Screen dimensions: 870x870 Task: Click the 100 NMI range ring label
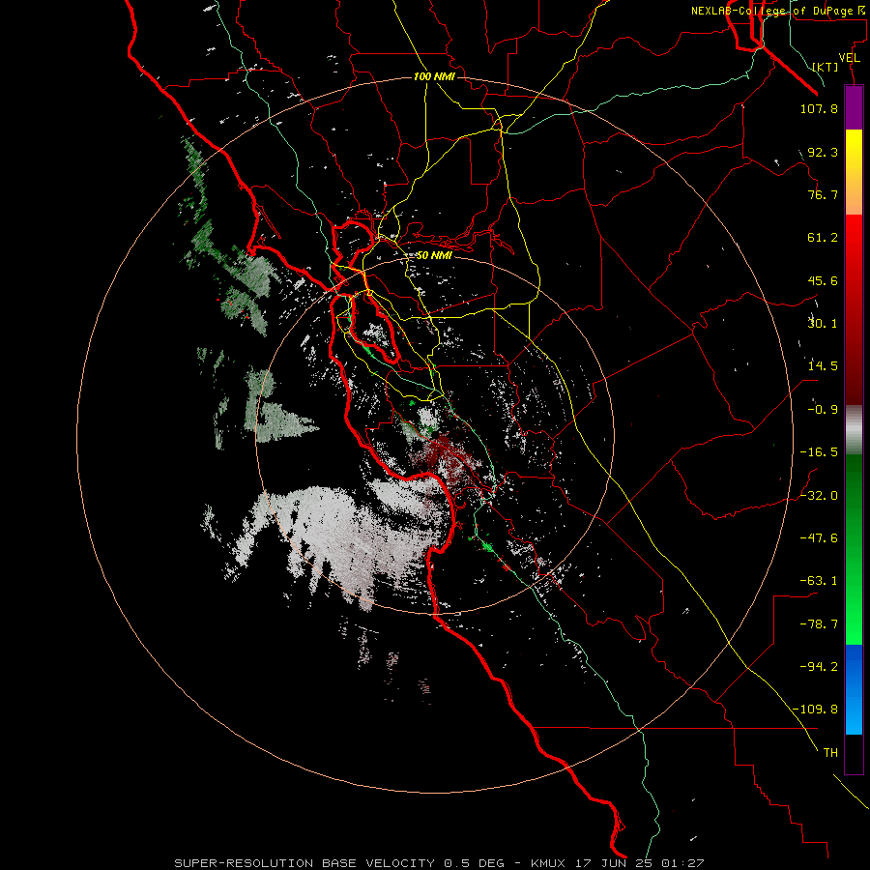point(434,76)
